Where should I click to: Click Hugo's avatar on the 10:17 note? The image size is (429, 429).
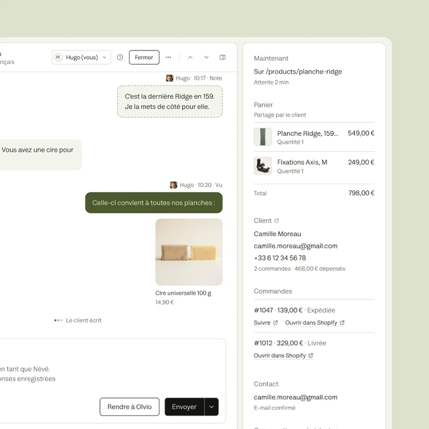(170, 78)
